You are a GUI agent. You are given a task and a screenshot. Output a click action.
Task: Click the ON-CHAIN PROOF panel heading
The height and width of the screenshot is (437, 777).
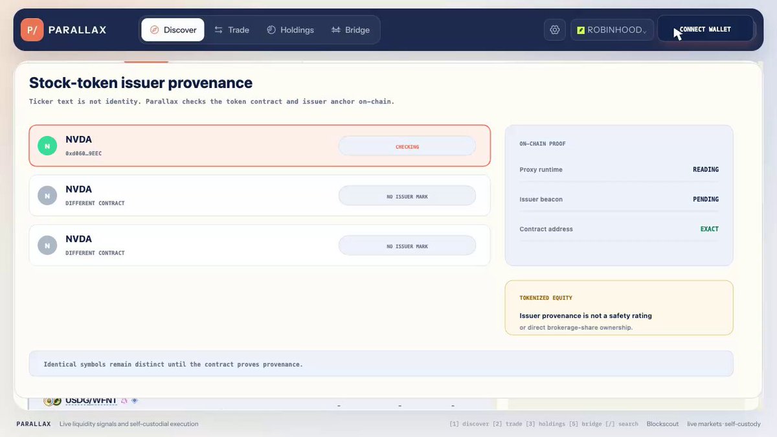543,144
